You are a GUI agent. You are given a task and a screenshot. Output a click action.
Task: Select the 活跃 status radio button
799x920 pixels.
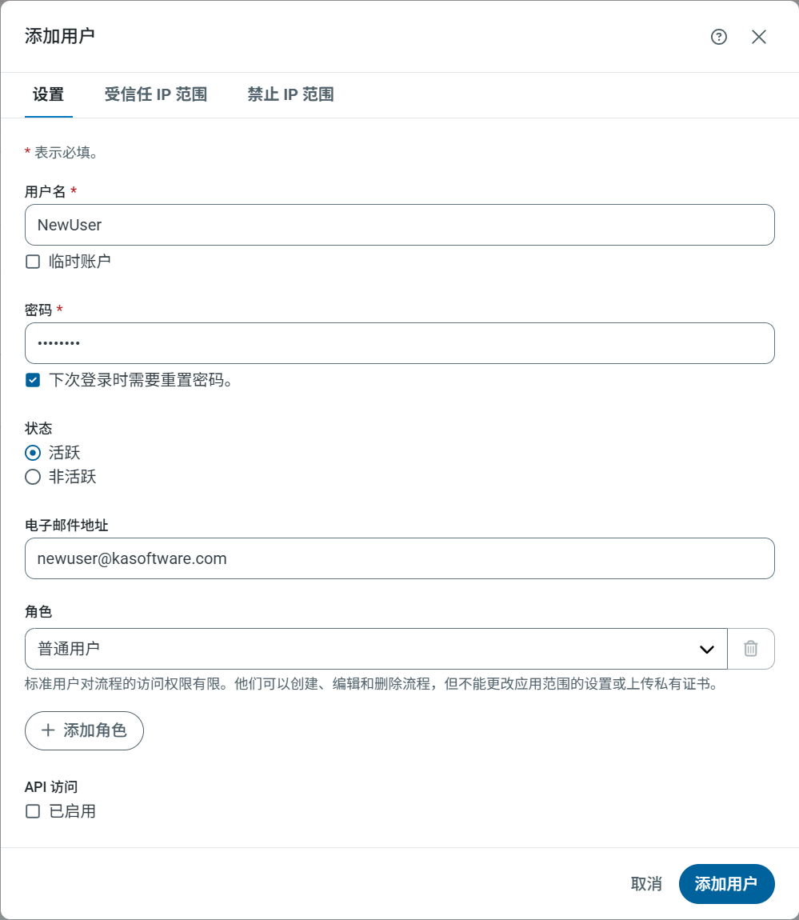(x=33, y=453)
